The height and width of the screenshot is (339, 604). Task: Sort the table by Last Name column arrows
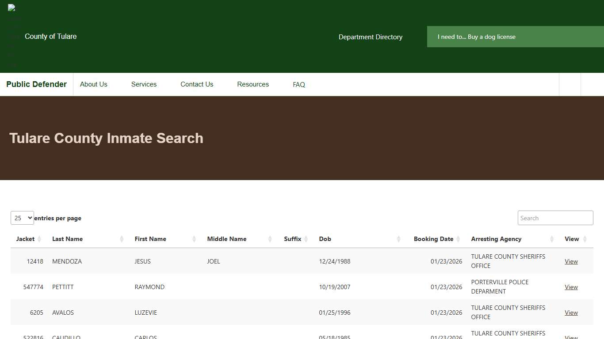122,239
